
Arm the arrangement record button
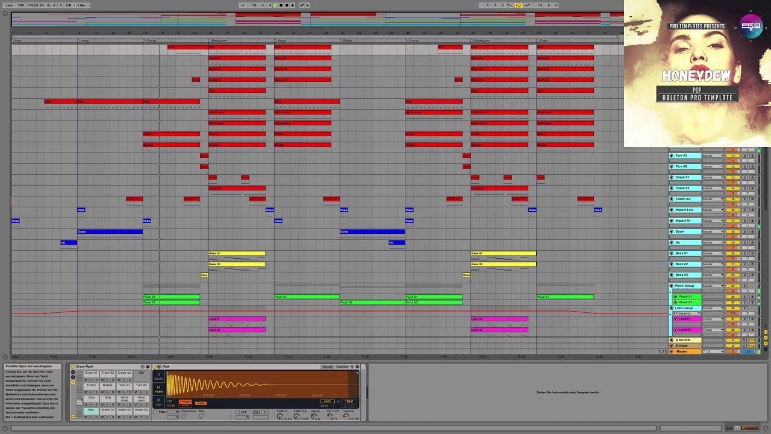(x=287, y=5)
